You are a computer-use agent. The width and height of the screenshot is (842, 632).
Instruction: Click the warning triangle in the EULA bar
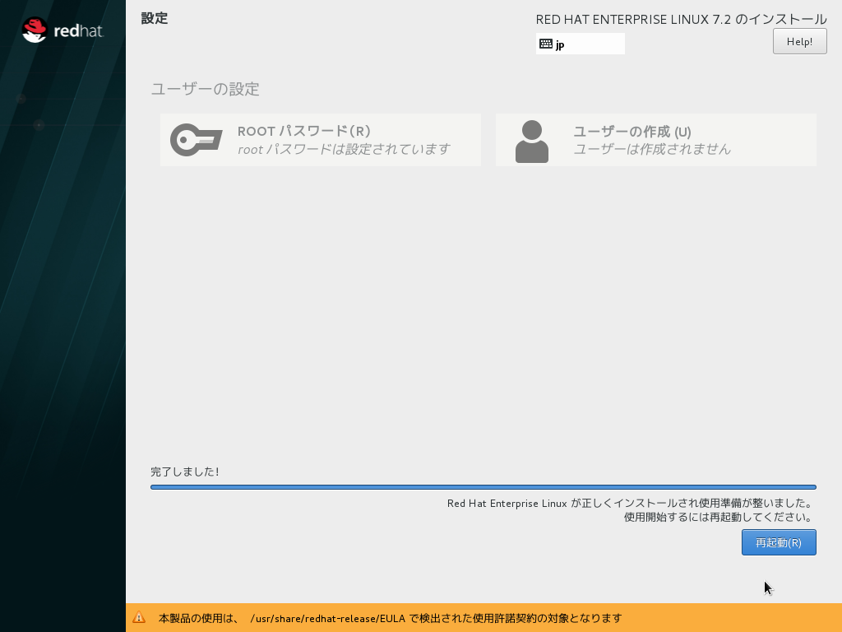[139, 617]
